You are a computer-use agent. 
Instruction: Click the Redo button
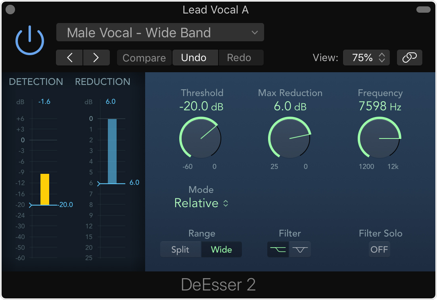241,58
